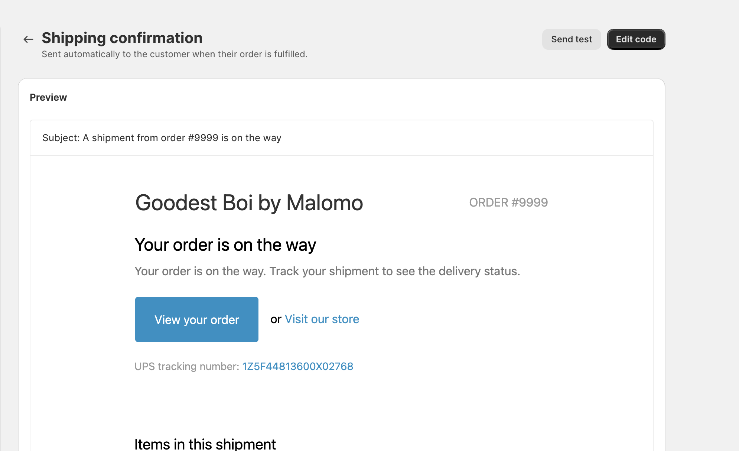Click the 'Your order is on the way' heading

[x=225, y=245]
